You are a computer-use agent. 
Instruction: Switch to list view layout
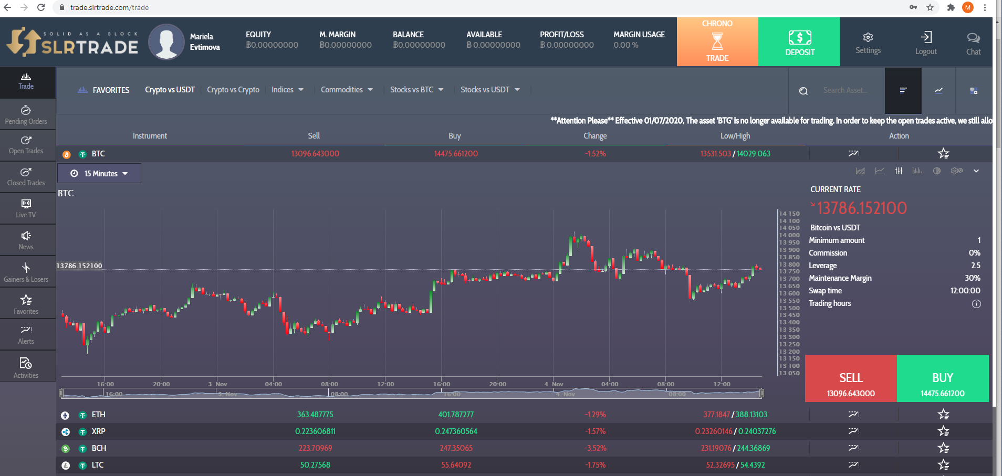(903, 90)
